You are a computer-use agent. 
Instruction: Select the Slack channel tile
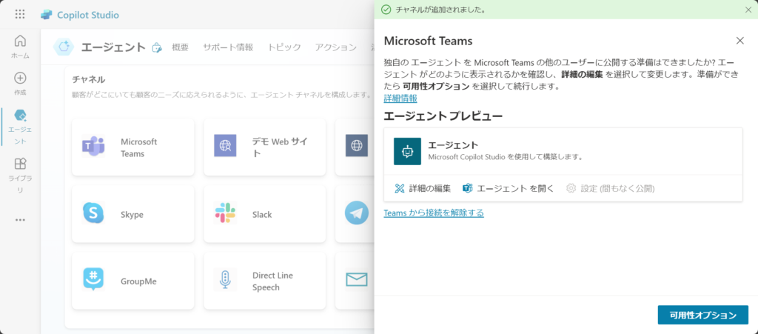[x=264, y=214]
